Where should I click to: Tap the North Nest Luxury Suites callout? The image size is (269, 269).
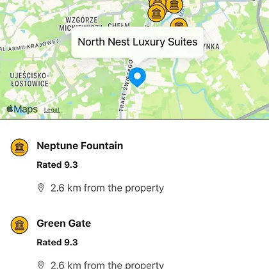138,42
